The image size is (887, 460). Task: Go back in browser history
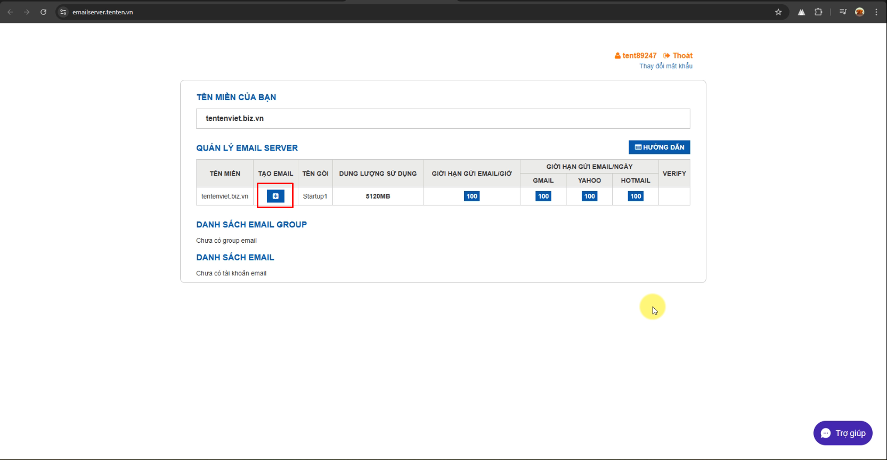point(10,12)
